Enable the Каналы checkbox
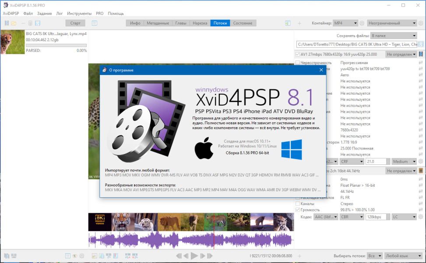 (298, 203)
